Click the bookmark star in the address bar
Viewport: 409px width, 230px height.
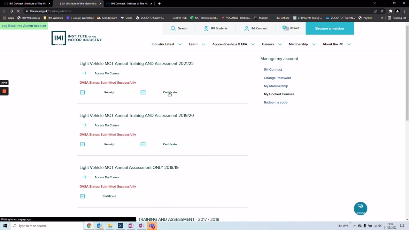click(382, 11)
